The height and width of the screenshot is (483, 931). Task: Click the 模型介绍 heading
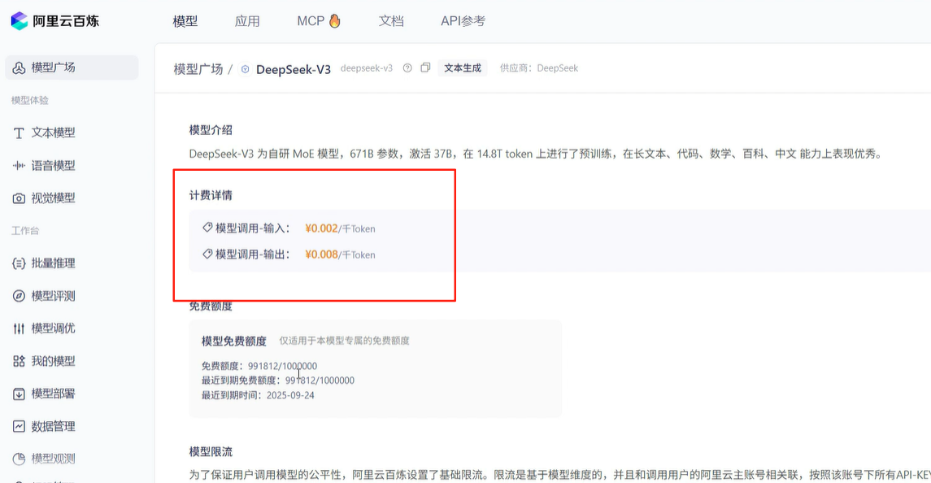(211, 130)
